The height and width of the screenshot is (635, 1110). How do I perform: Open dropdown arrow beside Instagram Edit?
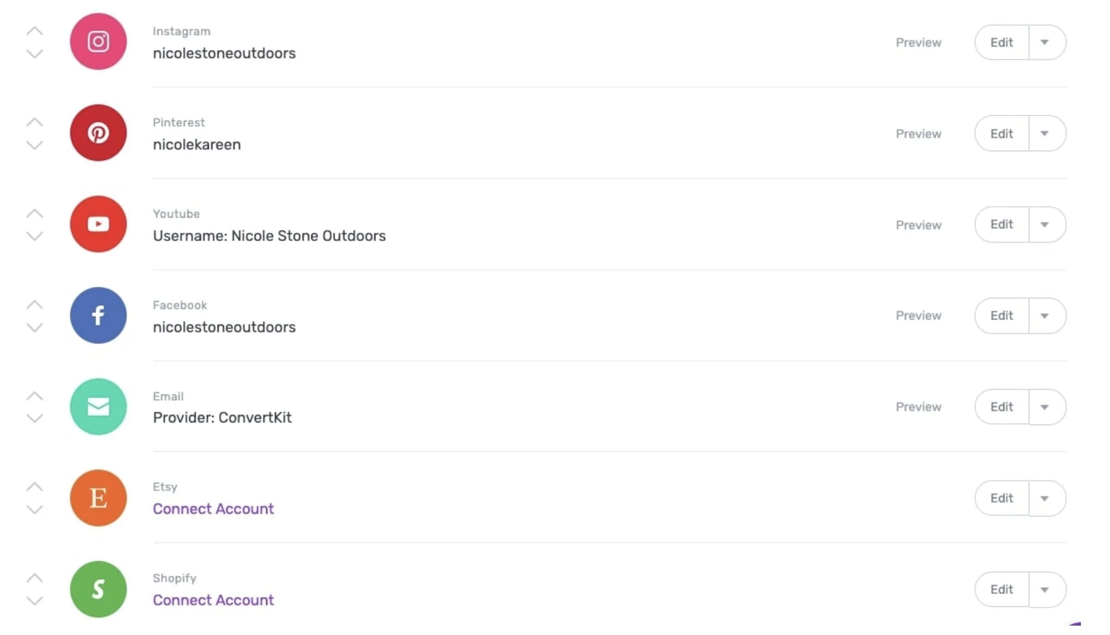[1045, 43]
